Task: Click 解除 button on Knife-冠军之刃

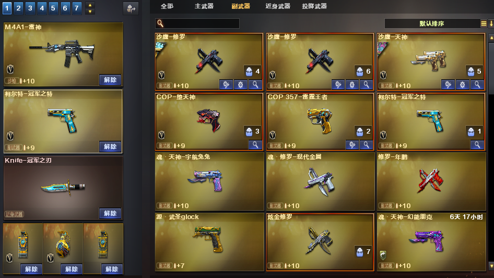Action: (110, 213)
